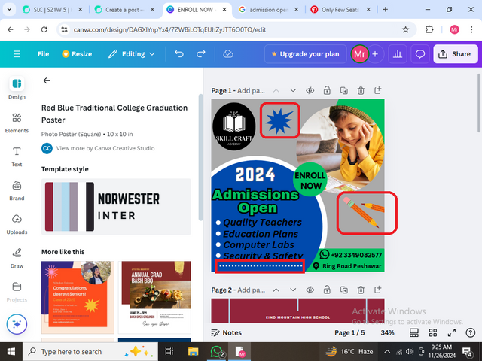
Task: Click Upgrade your plan
Action: pos(306,54)
